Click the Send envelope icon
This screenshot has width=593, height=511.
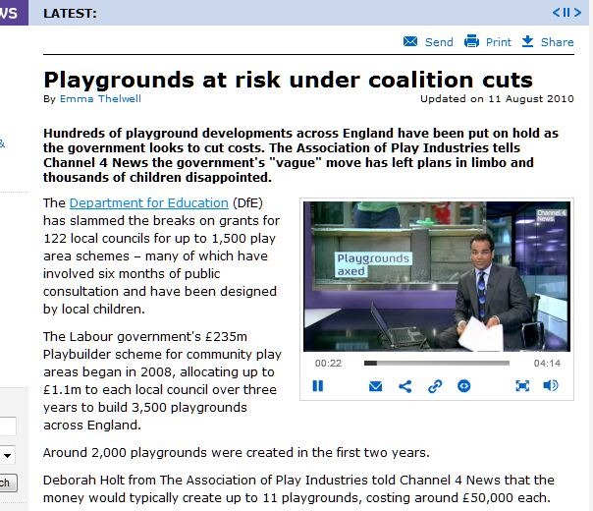pos(410,41)
